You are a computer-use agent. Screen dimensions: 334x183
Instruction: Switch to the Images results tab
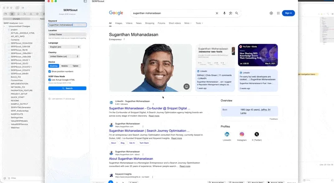119,23
